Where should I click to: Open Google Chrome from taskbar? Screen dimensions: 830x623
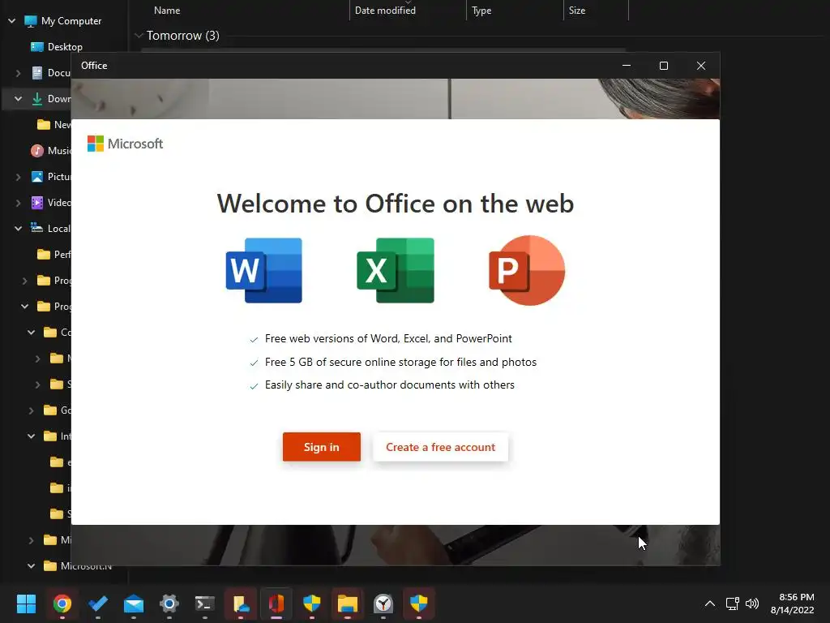[x=62, y=604]
